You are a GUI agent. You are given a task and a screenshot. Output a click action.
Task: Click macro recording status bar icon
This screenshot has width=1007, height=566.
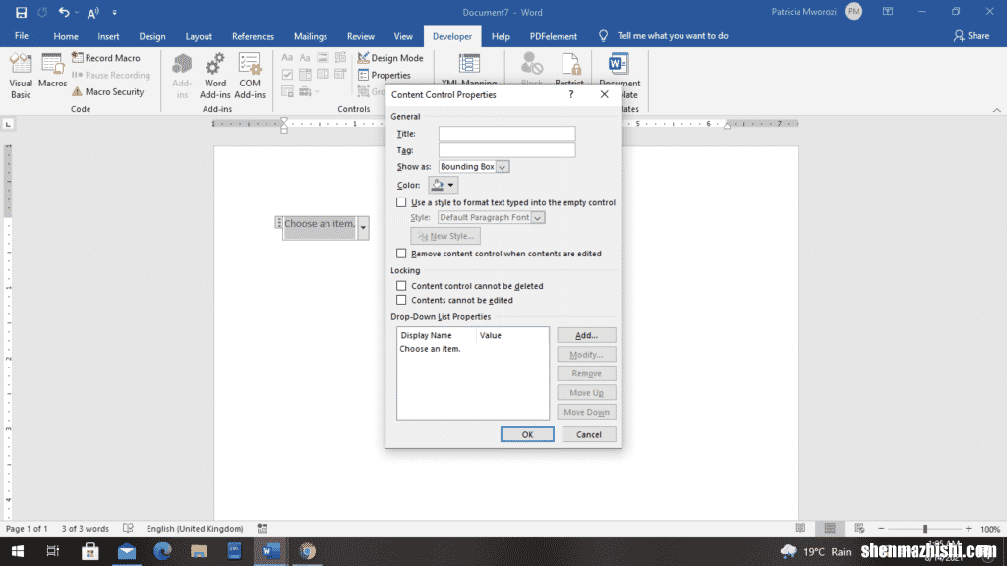(x=262, y=528)
